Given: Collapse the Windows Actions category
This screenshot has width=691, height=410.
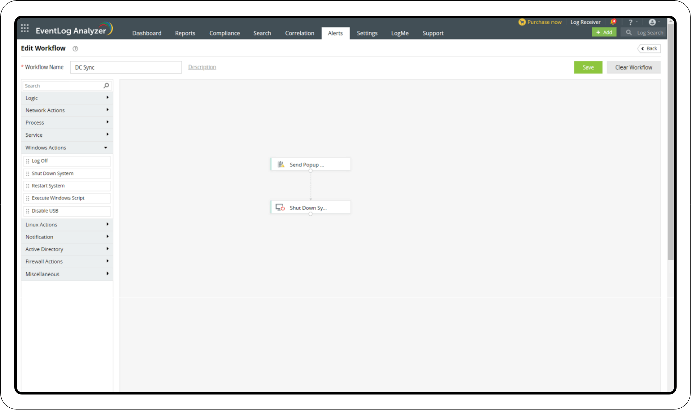Looking at the screenshot, I should (66, 147).
